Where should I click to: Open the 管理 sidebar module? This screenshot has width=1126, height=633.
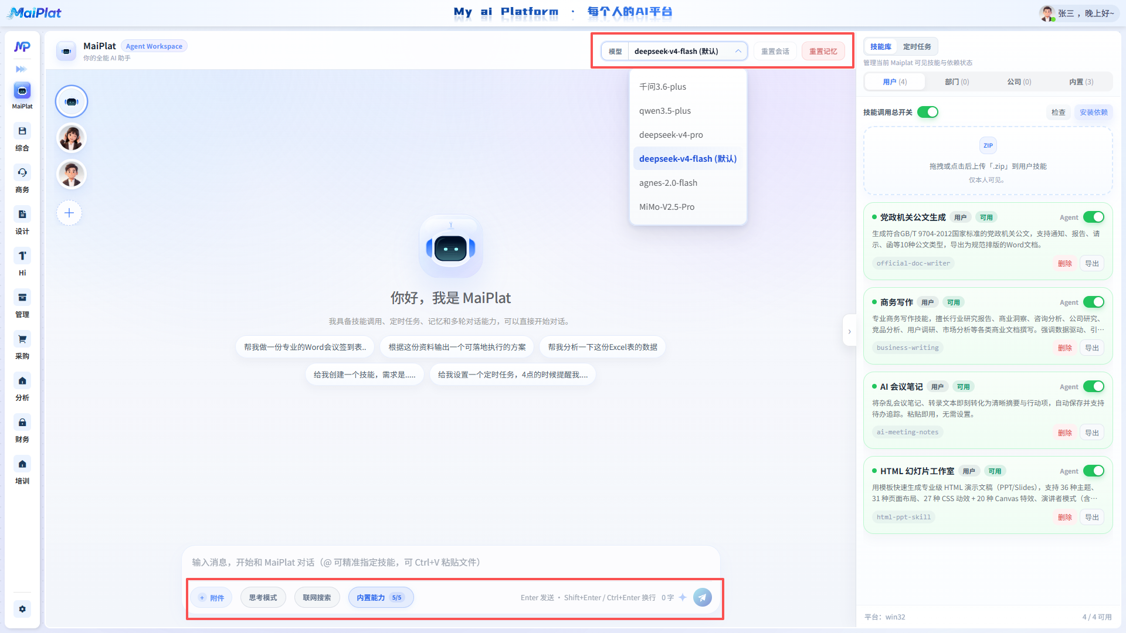pos(22,304)
